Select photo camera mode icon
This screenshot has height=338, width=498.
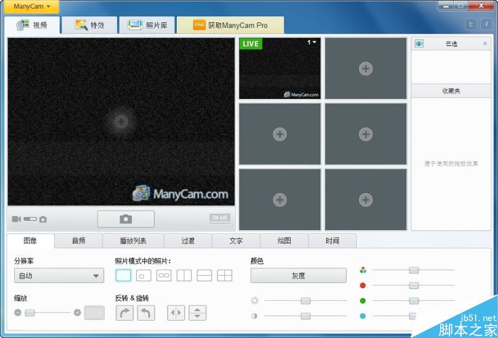tap(43, 219)
